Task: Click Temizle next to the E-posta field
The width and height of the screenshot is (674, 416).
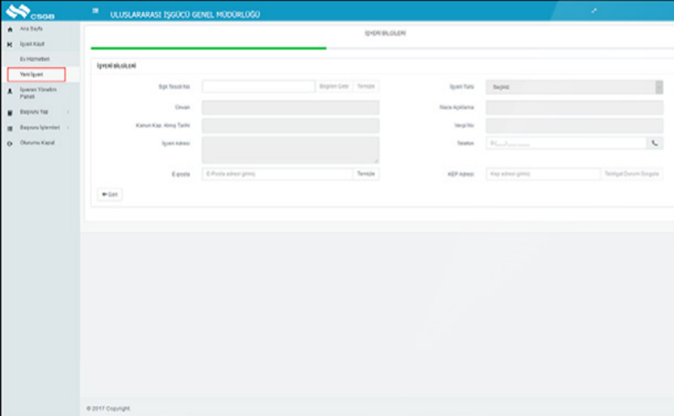Action: [x=366, y=174]
